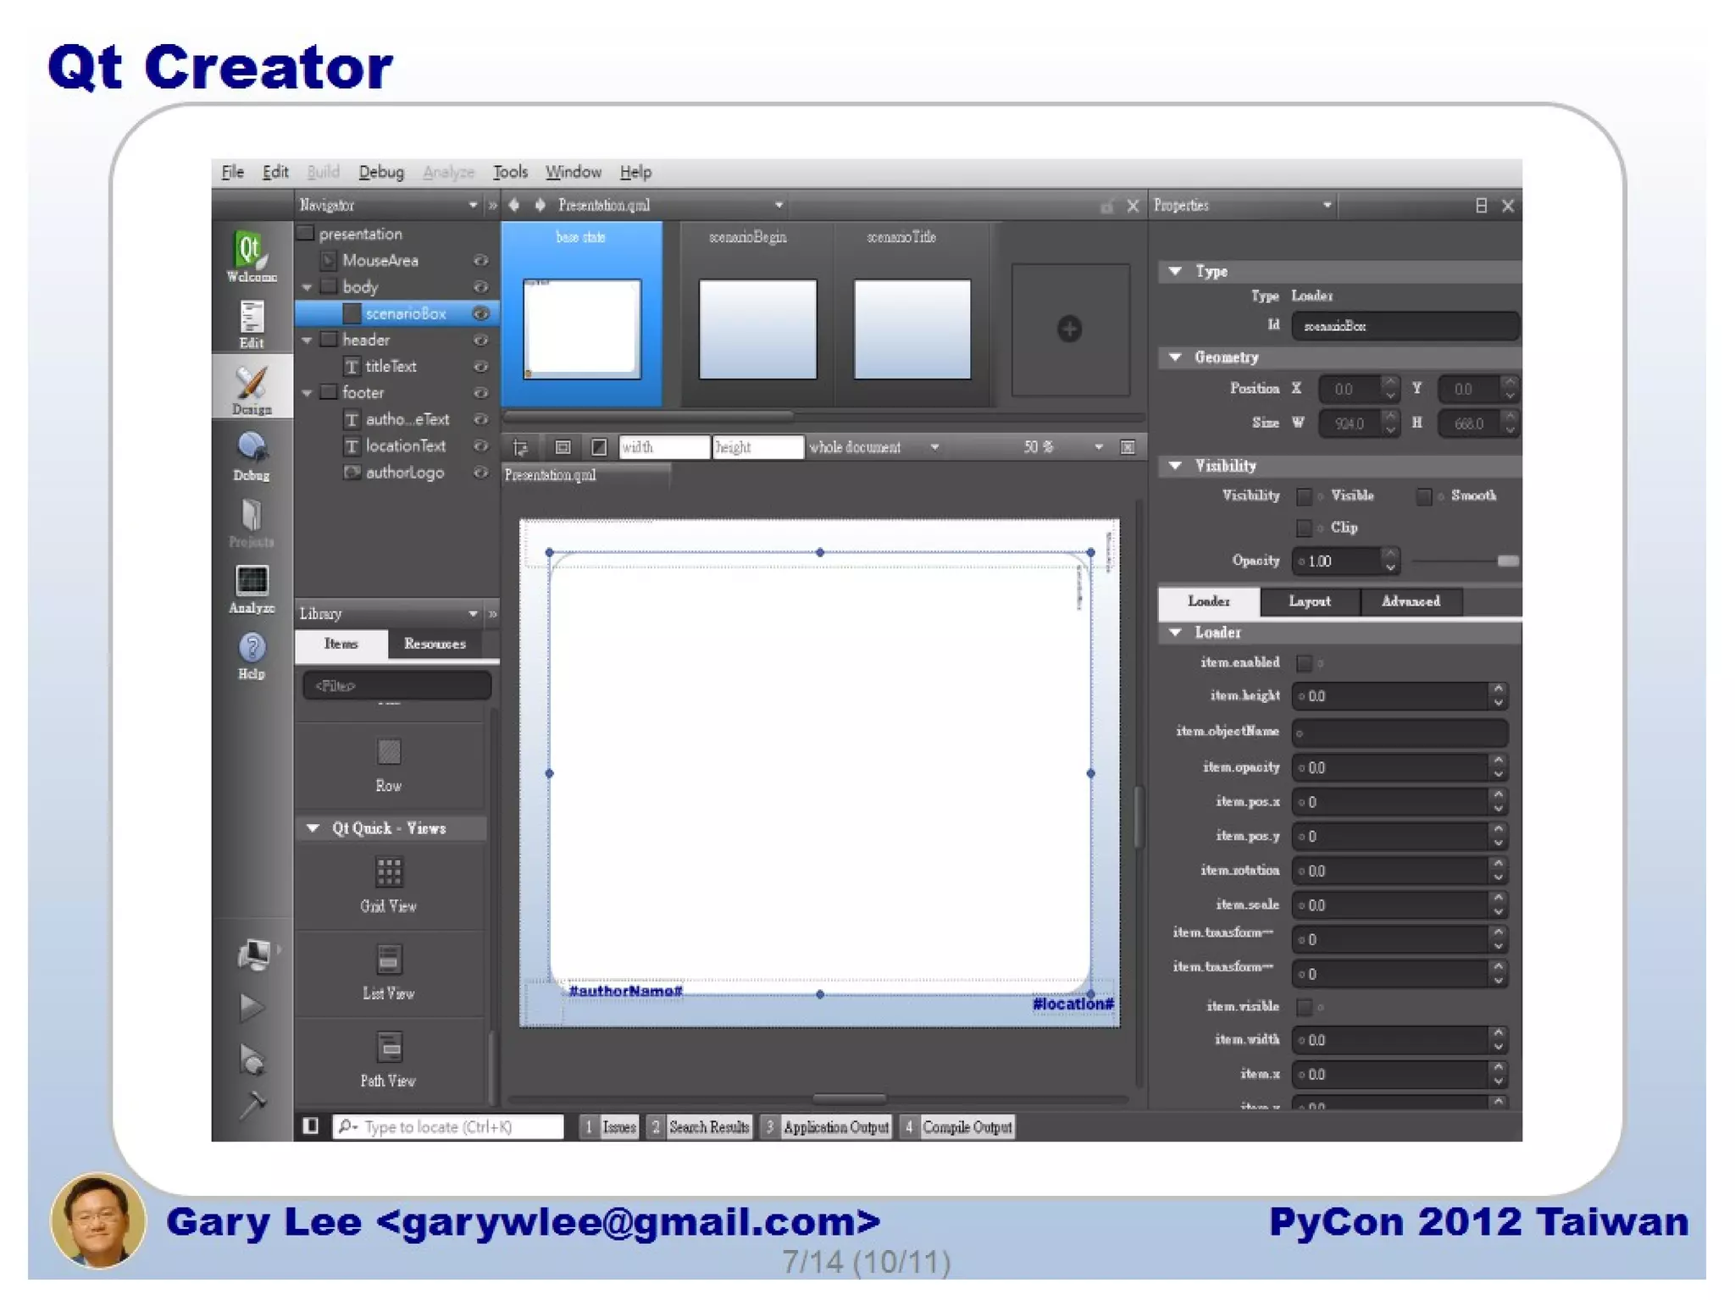Toggle the Visible checkbox
This screenshot has height=1300, width=1735.
[x=1305, y=495]
